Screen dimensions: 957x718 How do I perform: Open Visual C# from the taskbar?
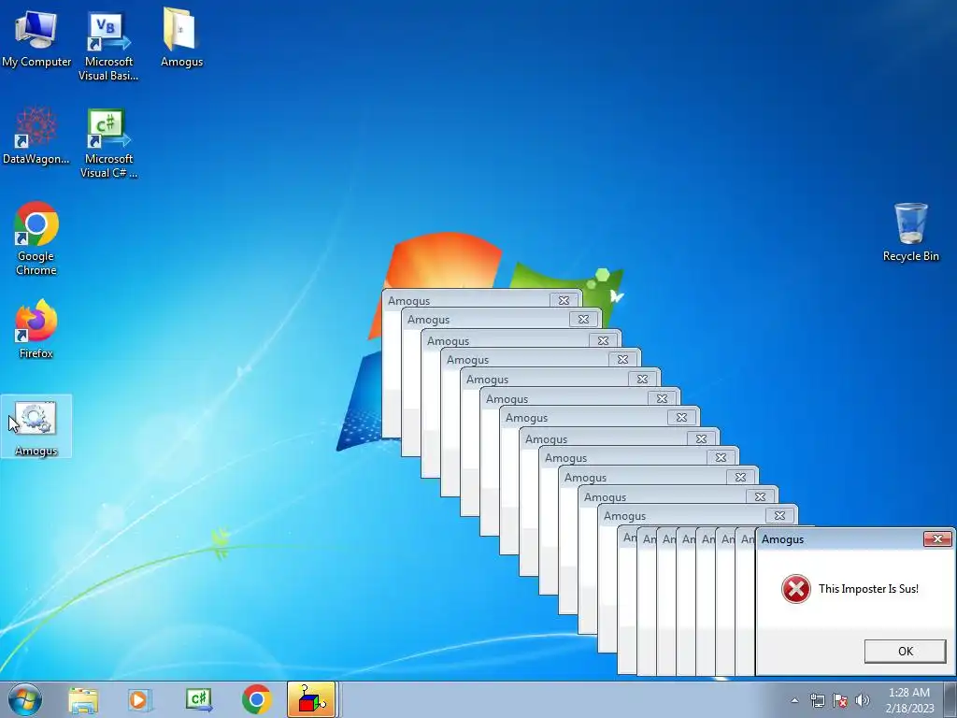click(198, 699)
